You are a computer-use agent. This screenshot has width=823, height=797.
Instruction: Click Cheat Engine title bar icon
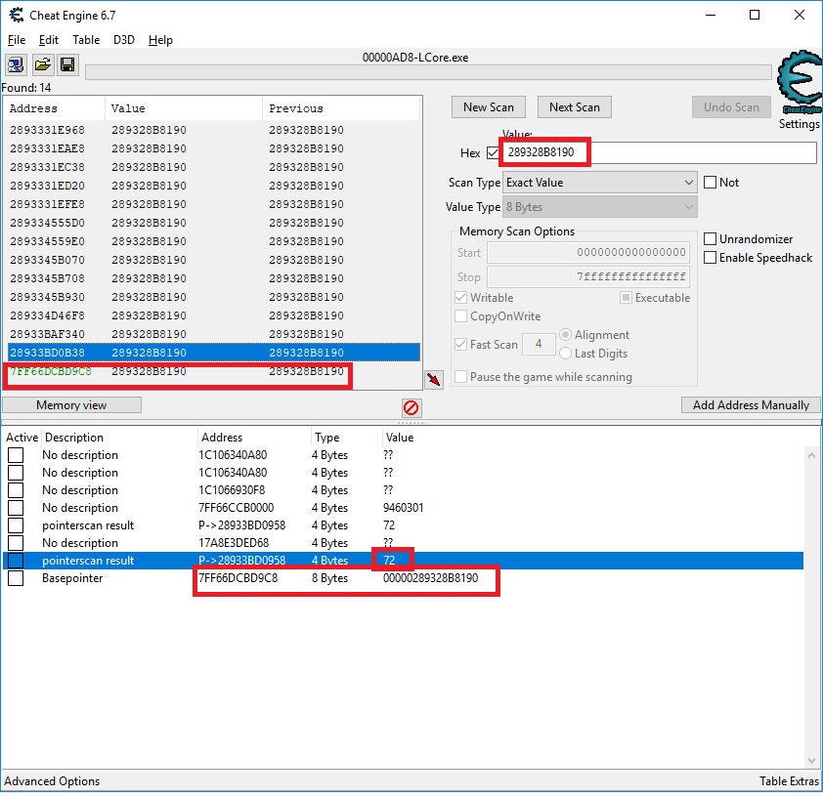click(14, 15)
